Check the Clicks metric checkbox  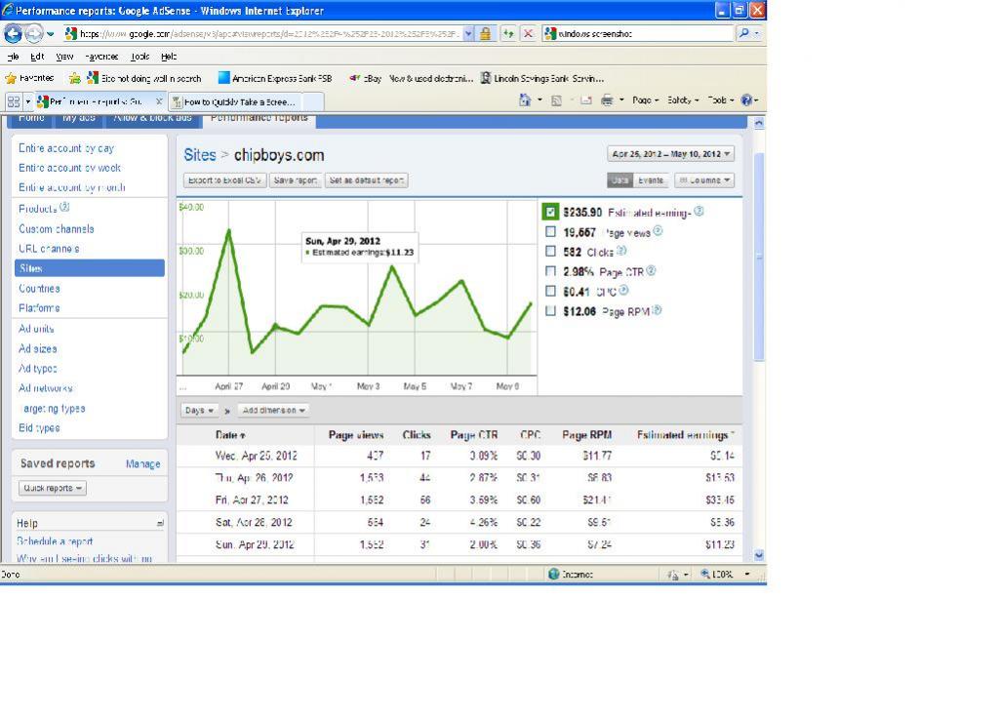[x=550, y=252]
